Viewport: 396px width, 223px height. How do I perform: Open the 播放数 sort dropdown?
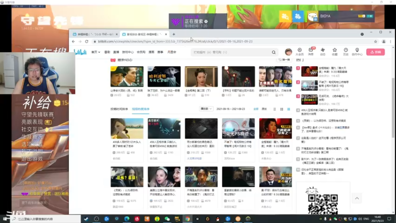pos(206,109)
